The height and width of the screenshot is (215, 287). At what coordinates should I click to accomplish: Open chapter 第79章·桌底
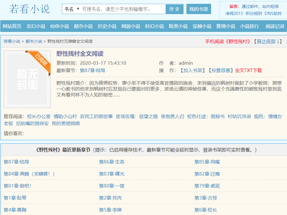(207, 186)
